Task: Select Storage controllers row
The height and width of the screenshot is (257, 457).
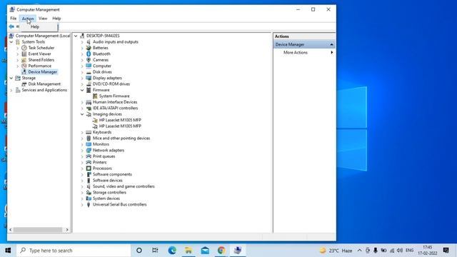Action: click(109, 193)
